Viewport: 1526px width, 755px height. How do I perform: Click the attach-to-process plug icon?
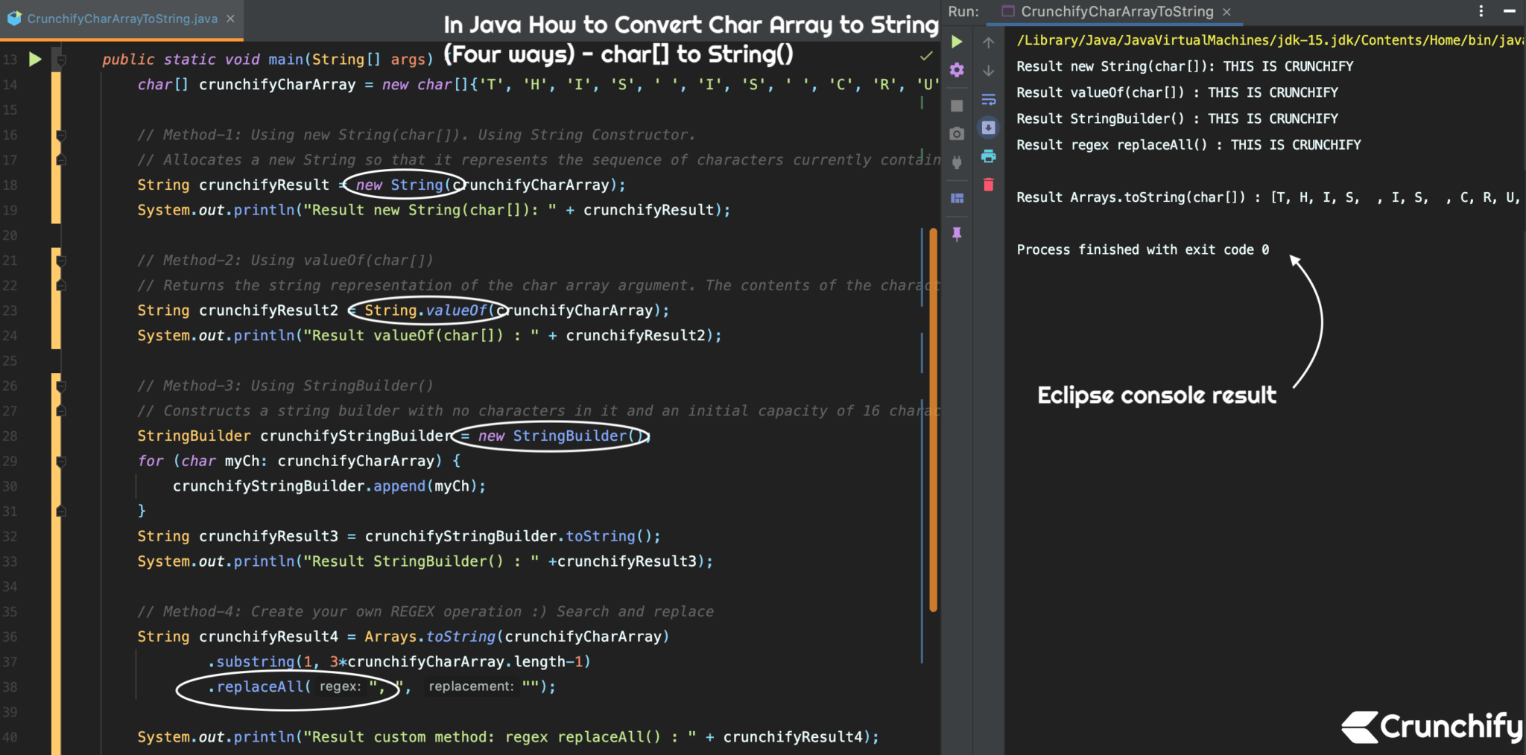[x=957, y=162]
